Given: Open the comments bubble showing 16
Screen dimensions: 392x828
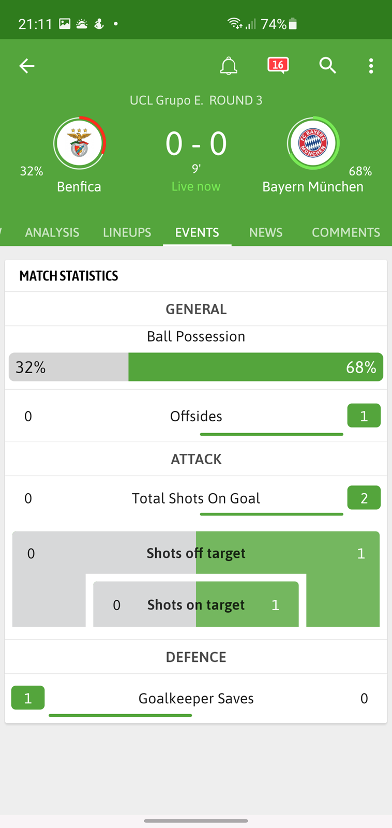Looking at the screenshot, I should [278, 66].
